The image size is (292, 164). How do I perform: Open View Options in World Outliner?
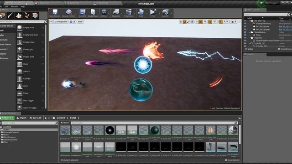pos(285,49)
